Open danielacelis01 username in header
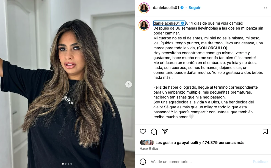Screen dimensions: 271x168 click(x=166, y=8)
